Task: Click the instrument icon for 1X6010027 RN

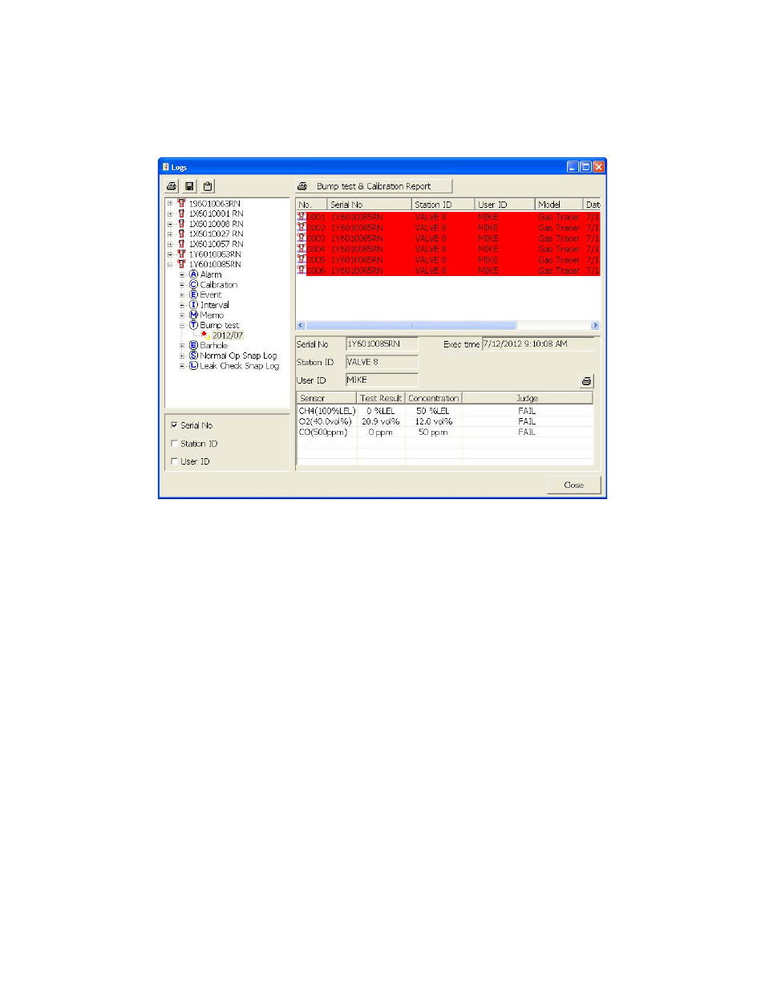Action: pyautogui.click(x=181, y=234)
